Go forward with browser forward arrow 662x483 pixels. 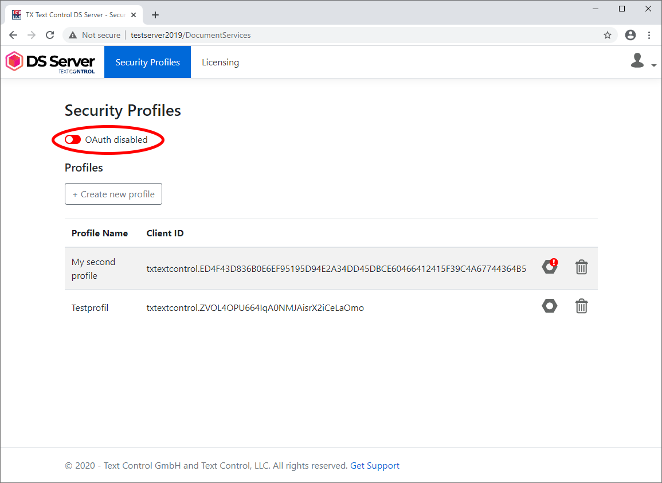tap(32, 35)
